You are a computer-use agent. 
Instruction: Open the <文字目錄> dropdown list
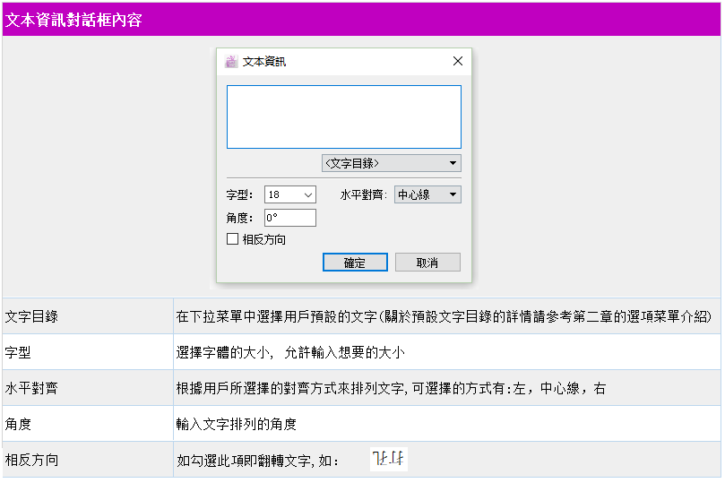pyautogui.click(x=392, y=163)
